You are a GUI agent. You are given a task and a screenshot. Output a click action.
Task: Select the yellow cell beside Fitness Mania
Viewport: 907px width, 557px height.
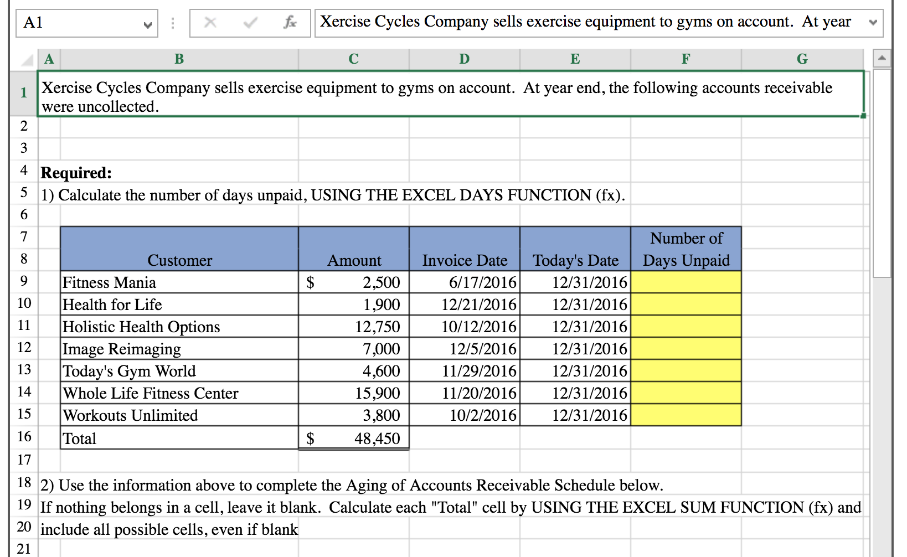(686, 282)
